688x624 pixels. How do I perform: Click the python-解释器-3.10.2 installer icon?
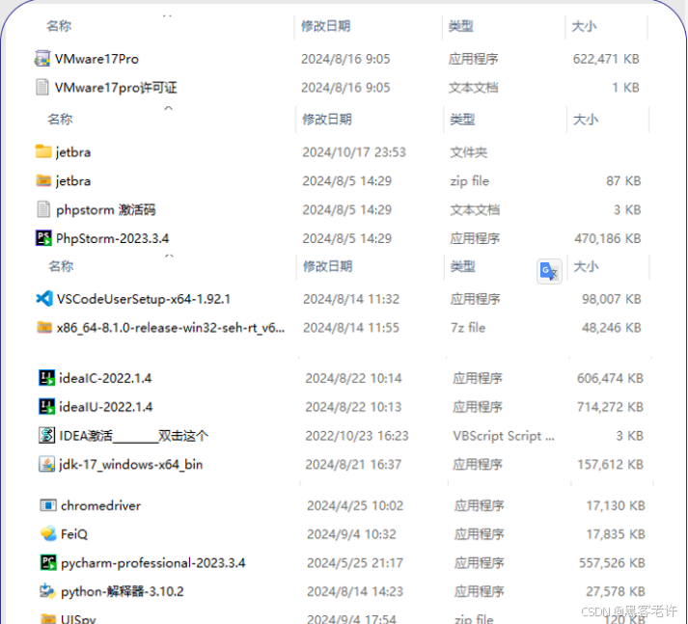48,591
